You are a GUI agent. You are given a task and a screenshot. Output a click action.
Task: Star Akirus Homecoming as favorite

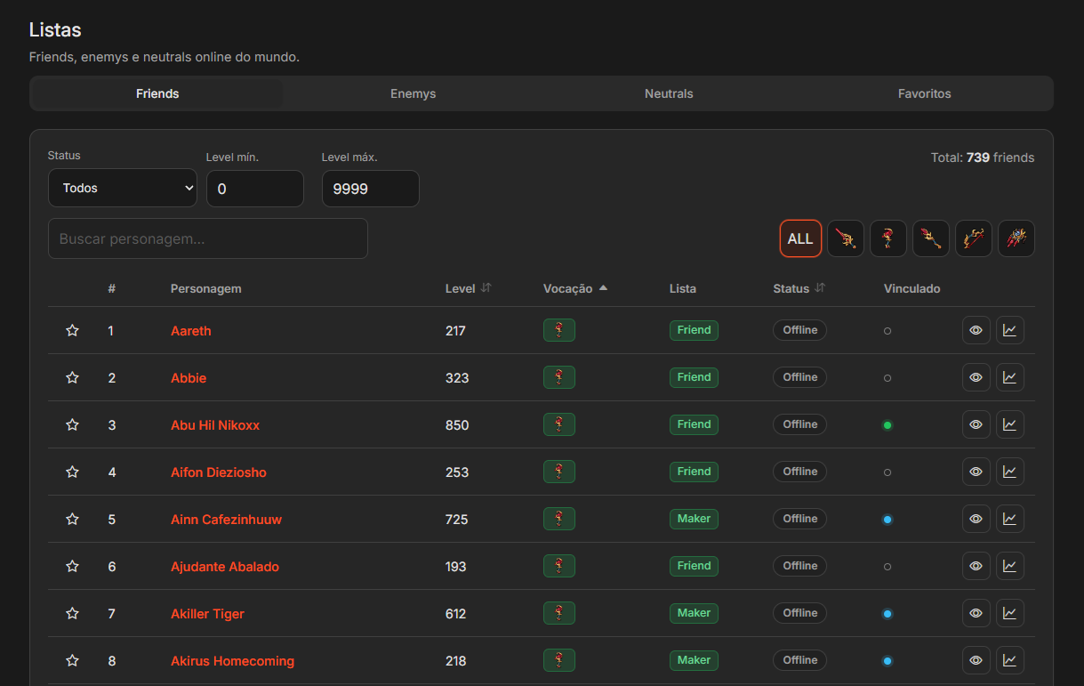73,660
